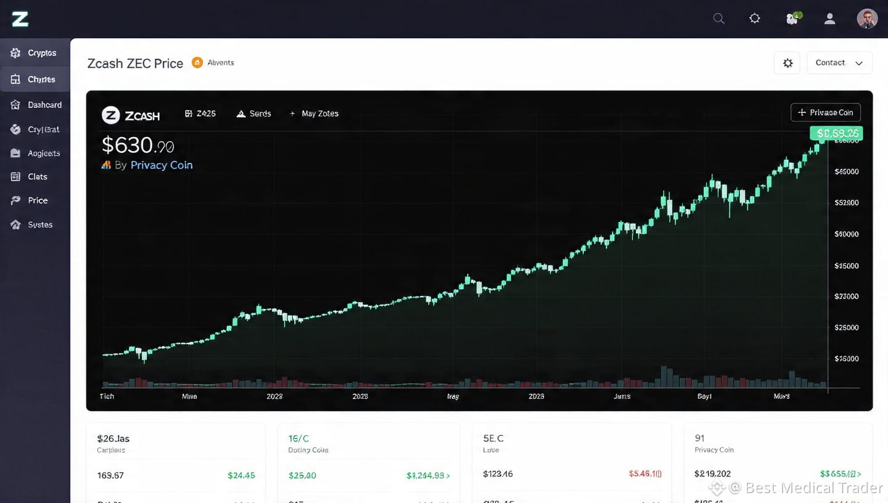Viewport: 888px width, 503px height.
Task: Click the Zcash ZEC Price heading
Action: 135,63
